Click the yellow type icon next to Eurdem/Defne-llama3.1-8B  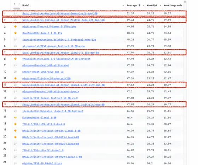point(16,117)
